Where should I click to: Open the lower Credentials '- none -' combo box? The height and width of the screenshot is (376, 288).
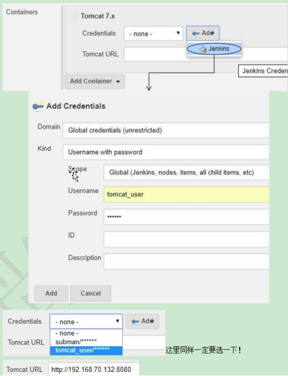point(86,321)
